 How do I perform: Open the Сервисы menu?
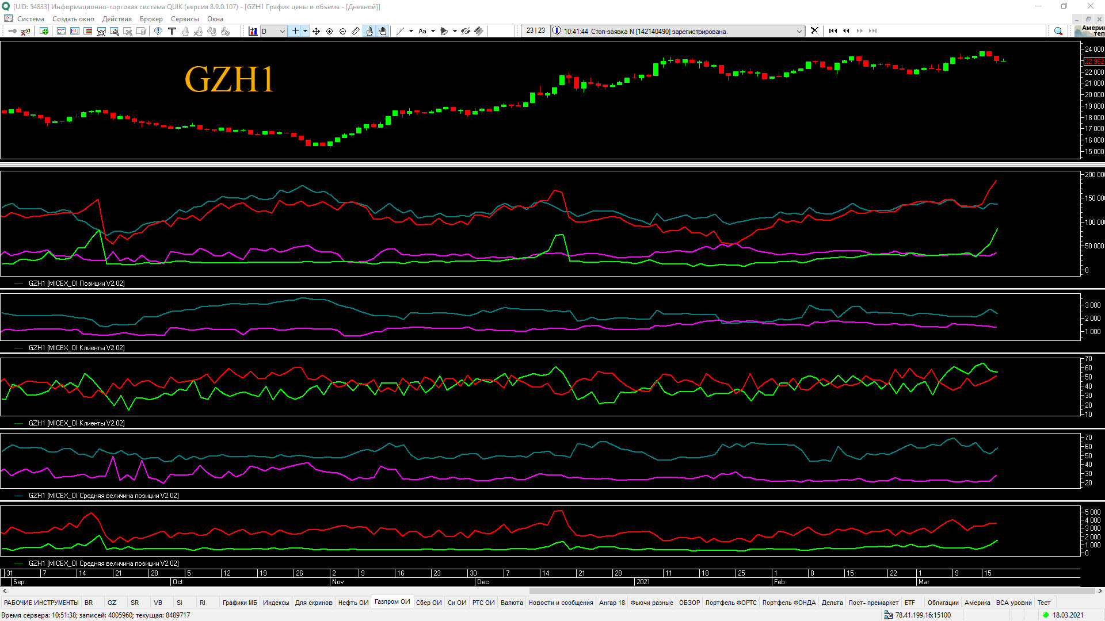coord(185,19)
